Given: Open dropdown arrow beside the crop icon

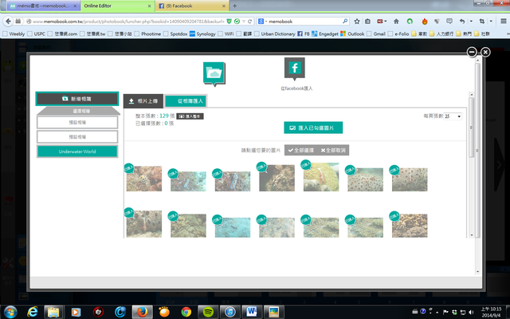Looking at the screenshot, I should [491, 22].
